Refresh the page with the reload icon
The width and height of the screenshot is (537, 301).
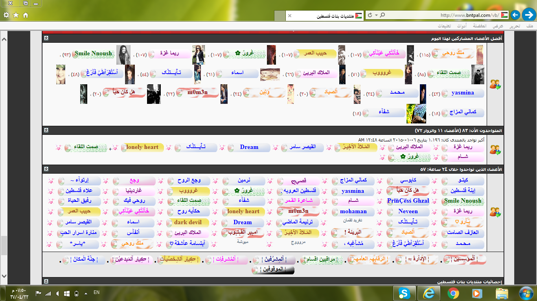pos(369,15)
